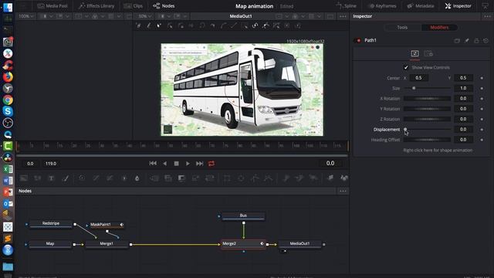Add an Ellipse mask from toolbar
This screenshot has width=494, height=278.
(241, 178)
